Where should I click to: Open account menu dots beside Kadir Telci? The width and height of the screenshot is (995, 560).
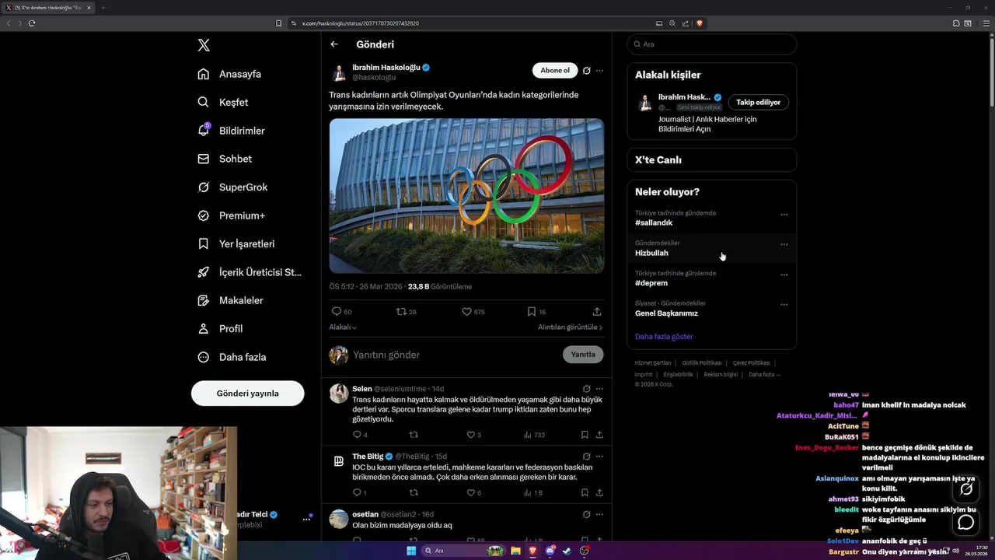(306, 519)
